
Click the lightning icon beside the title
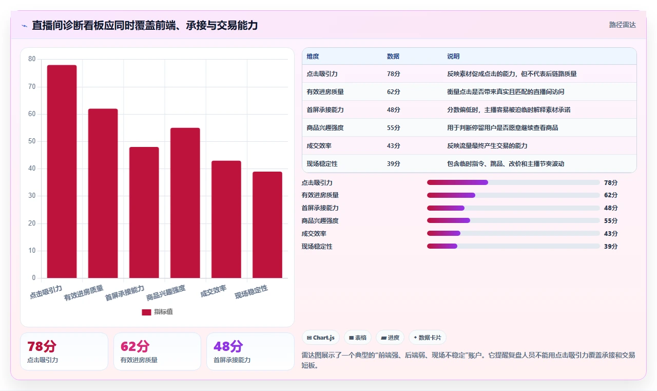pyautogui.click(x=25, y=25)
